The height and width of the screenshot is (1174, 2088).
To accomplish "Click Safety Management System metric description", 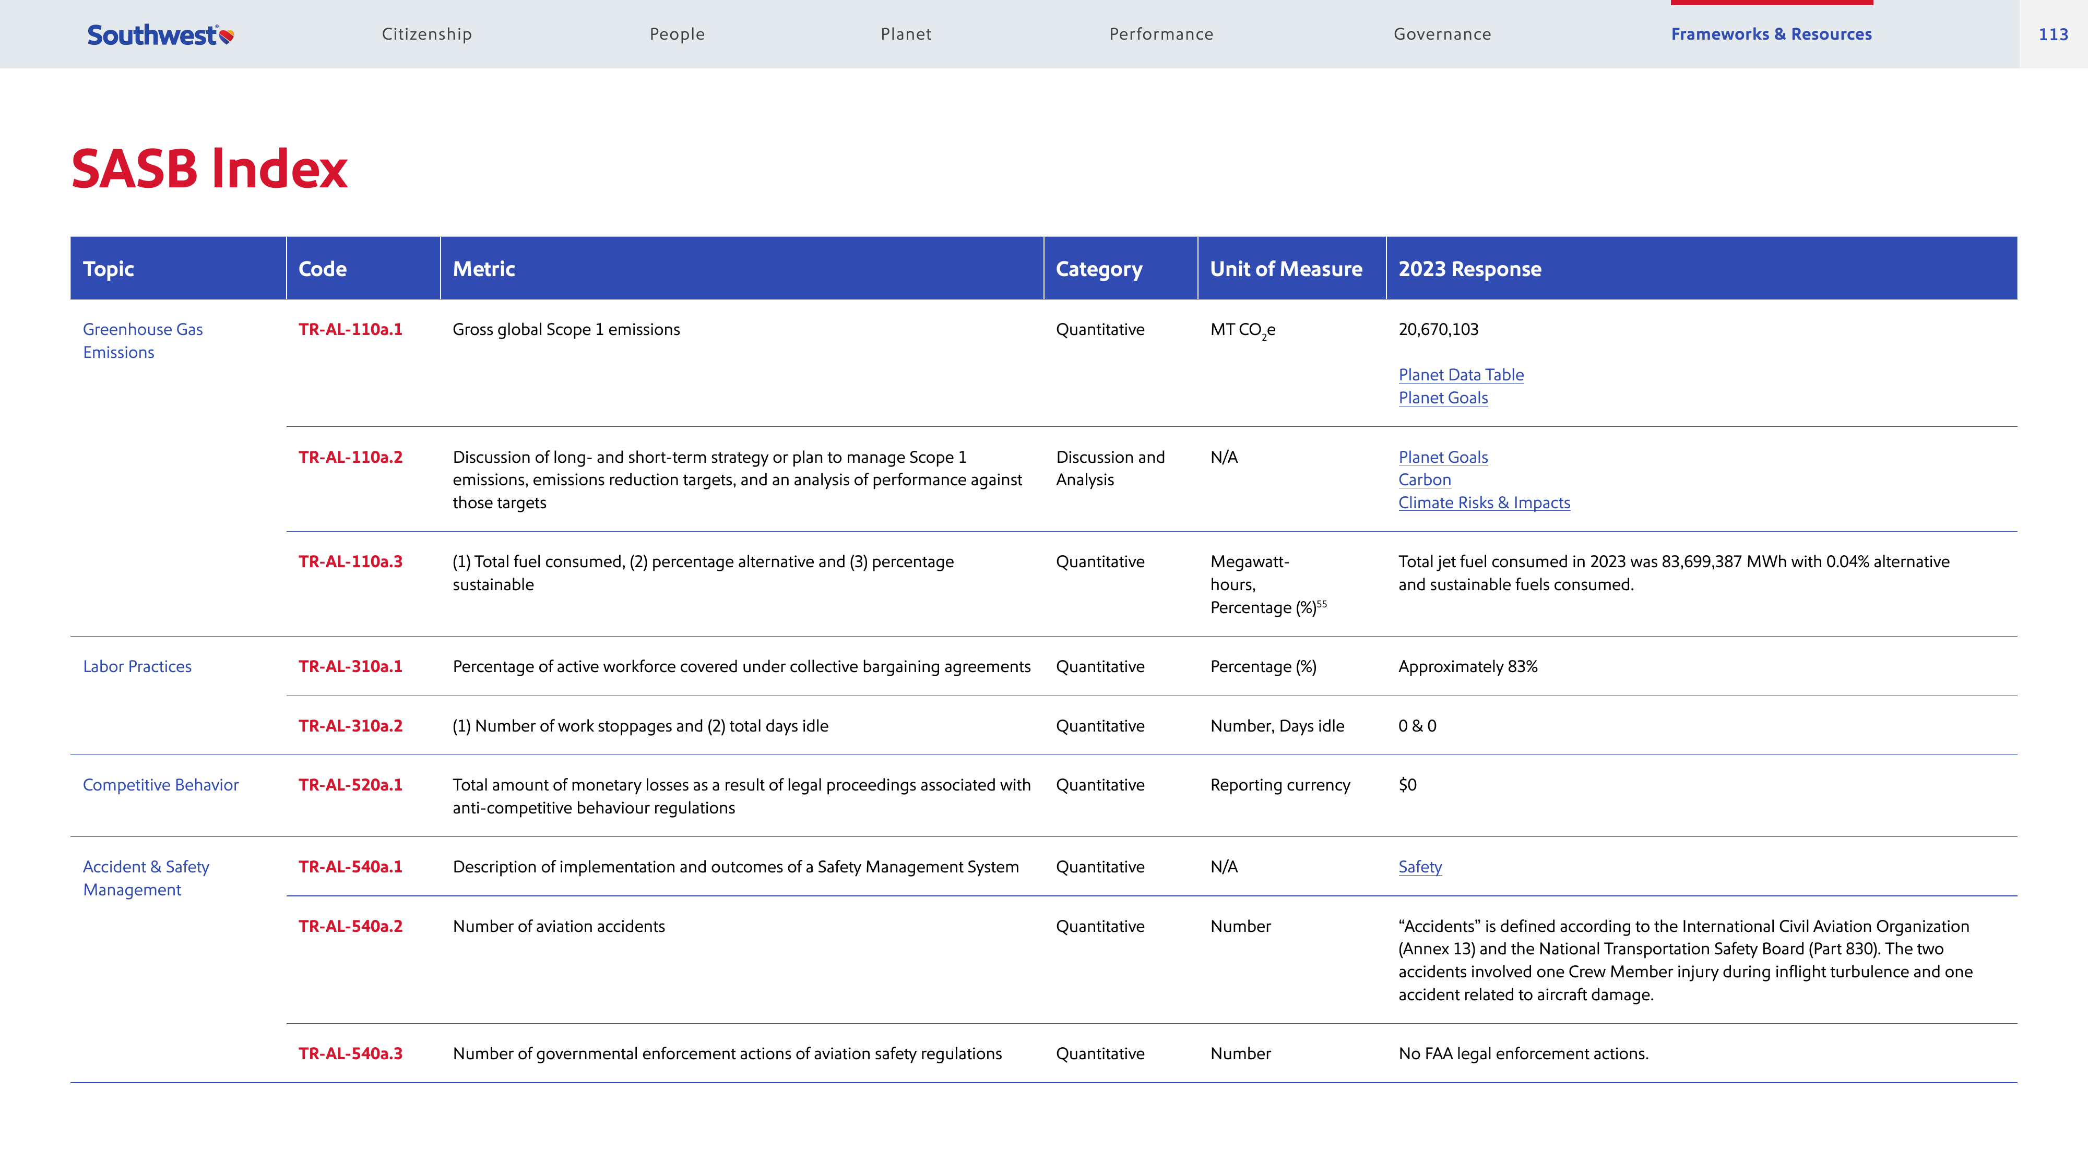I will tap(735, 867).
